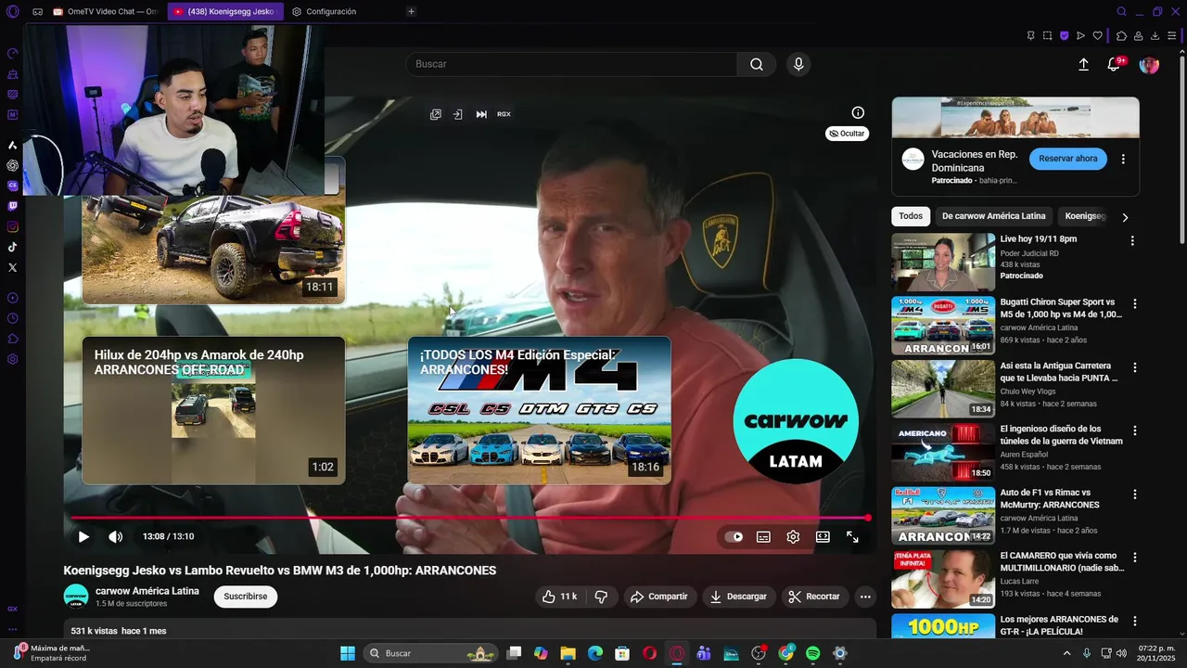Click the Recortar clip button
The width and height of the screenshot is (1187, 668).
pos(814,597)
